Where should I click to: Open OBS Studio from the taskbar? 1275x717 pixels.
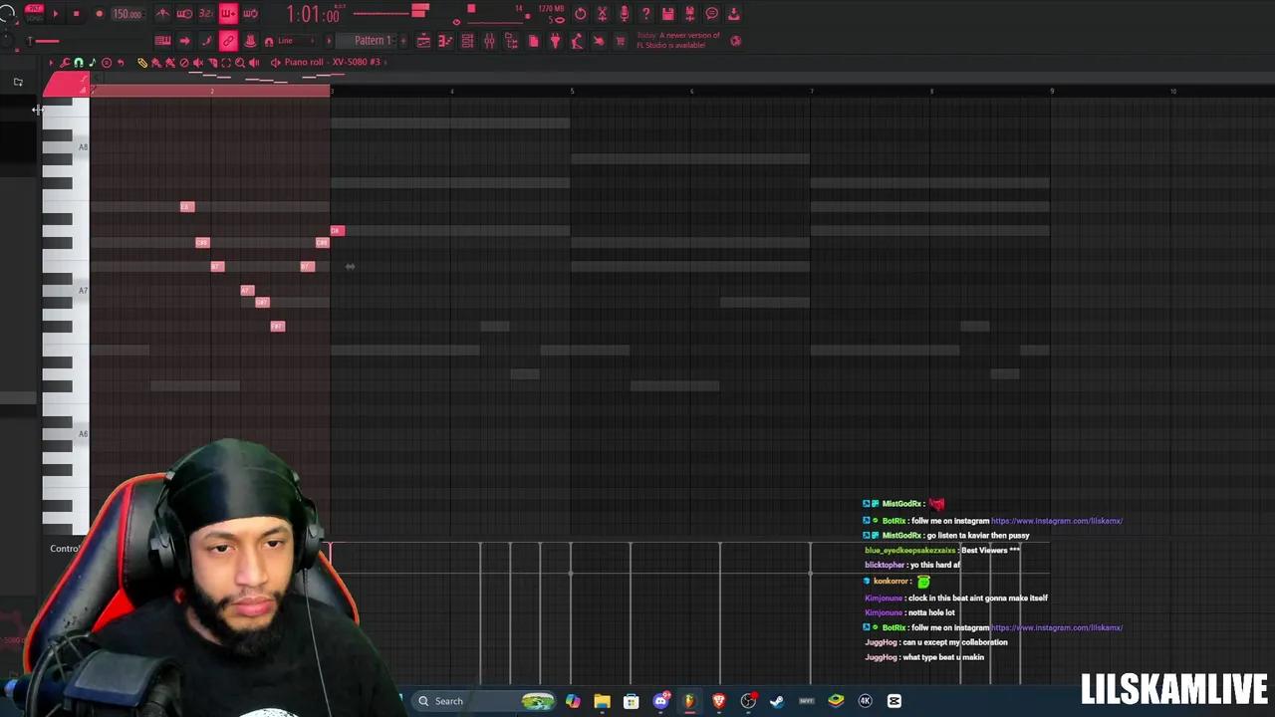click(x=748, y=701)
